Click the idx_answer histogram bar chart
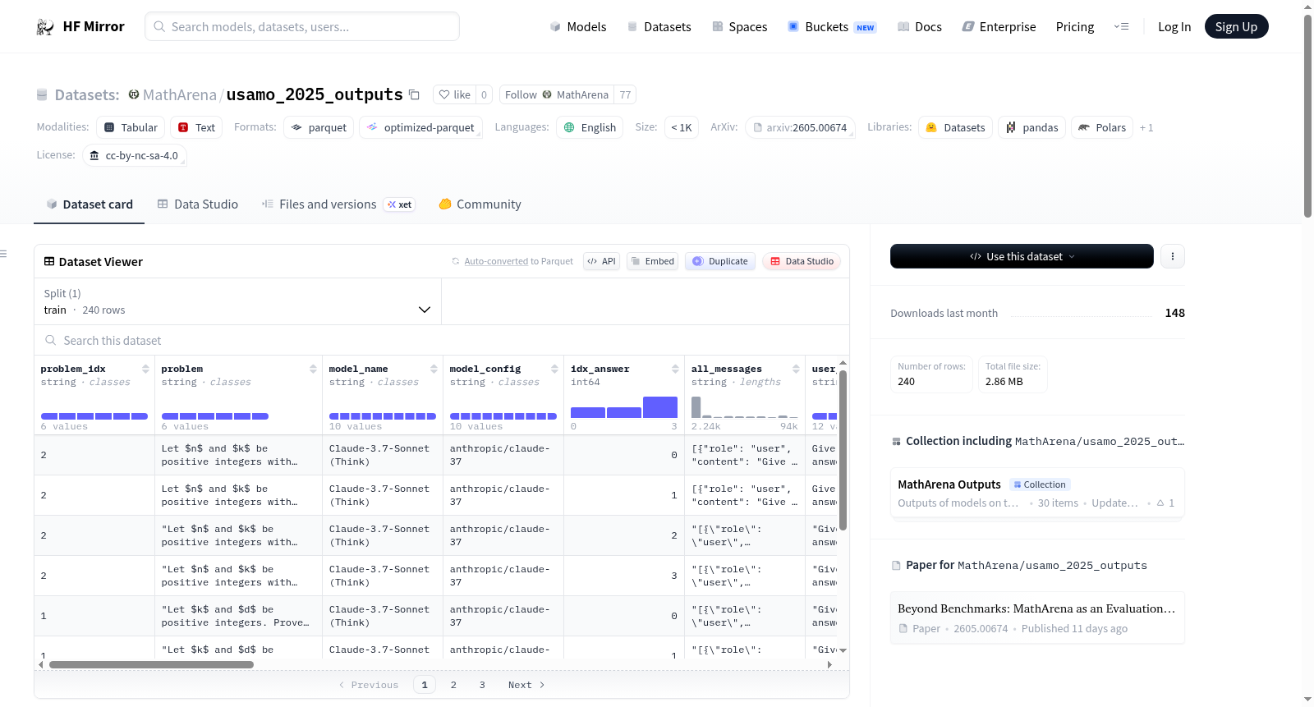Screen dimensions: 1314x707 click(x=624, y=407)
